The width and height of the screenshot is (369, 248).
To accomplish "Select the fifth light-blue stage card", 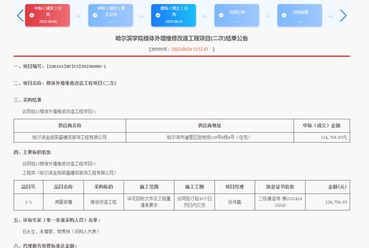I will (300, 15).
